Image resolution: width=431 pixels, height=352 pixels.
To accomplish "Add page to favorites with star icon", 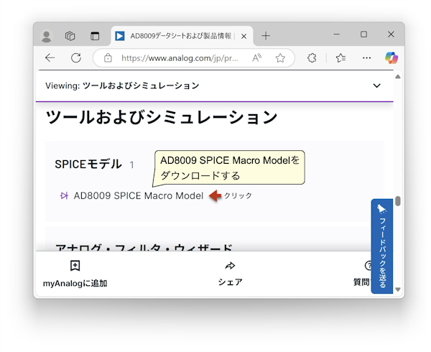I will click(280, 58).
